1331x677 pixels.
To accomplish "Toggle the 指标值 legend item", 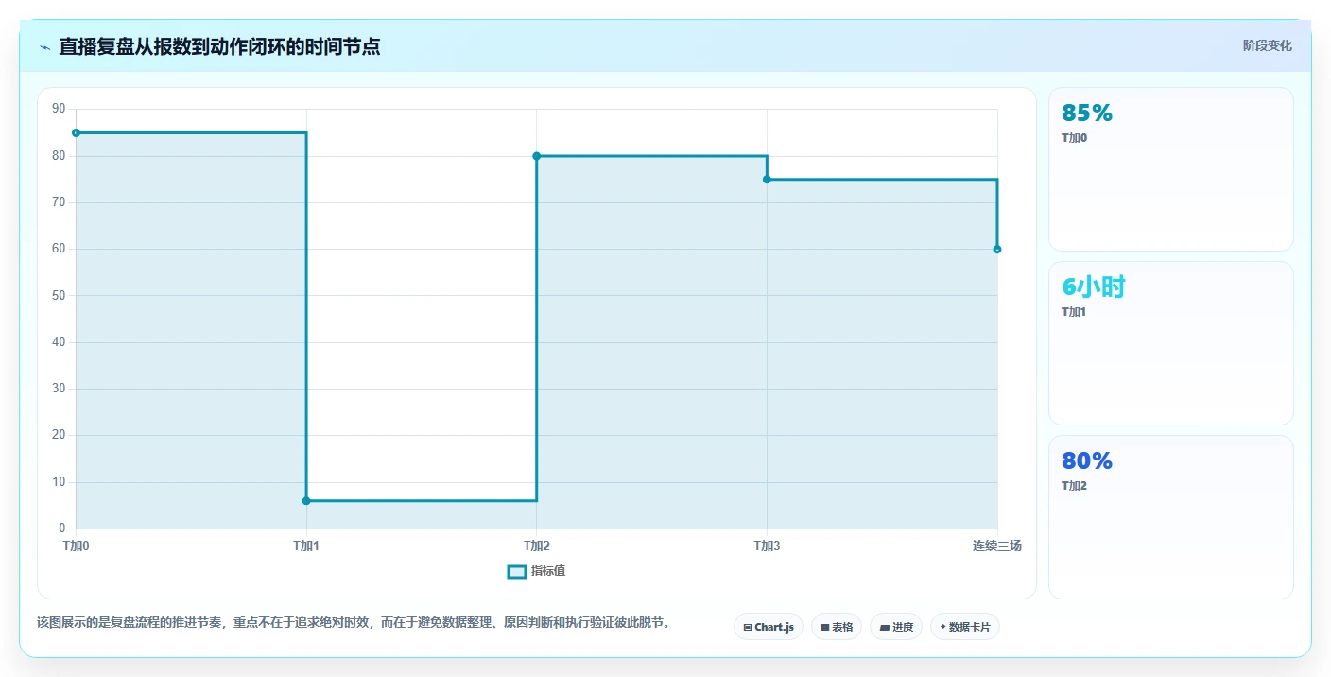I will (536, 571).
